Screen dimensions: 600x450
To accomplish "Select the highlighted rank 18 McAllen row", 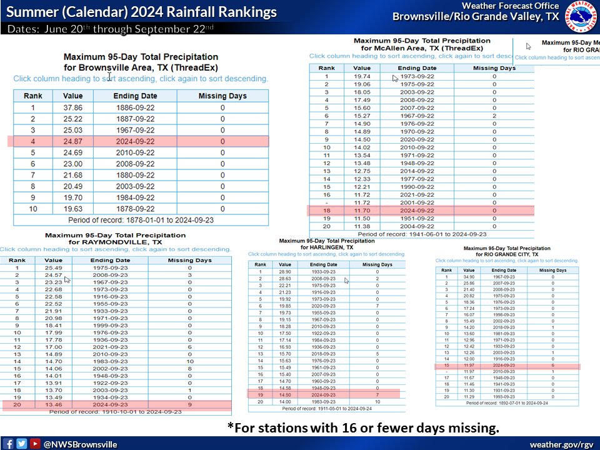I will tap(420, 211).
